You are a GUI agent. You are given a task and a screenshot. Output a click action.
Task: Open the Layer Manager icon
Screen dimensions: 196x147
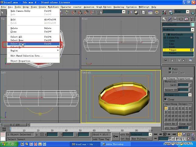tap(143, 12)
